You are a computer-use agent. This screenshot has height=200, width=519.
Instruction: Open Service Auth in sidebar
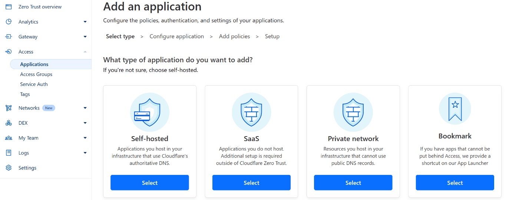point(34,84)
